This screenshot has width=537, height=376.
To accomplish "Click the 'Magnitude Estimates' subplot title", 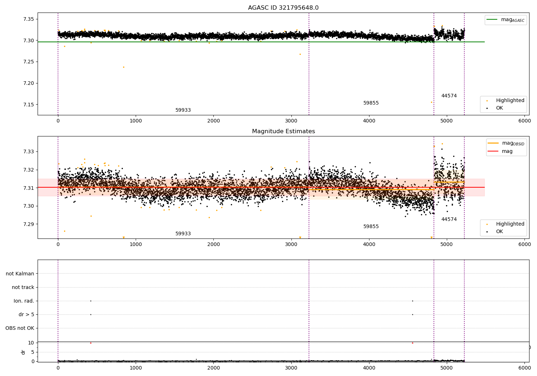I will pos(284,131).
